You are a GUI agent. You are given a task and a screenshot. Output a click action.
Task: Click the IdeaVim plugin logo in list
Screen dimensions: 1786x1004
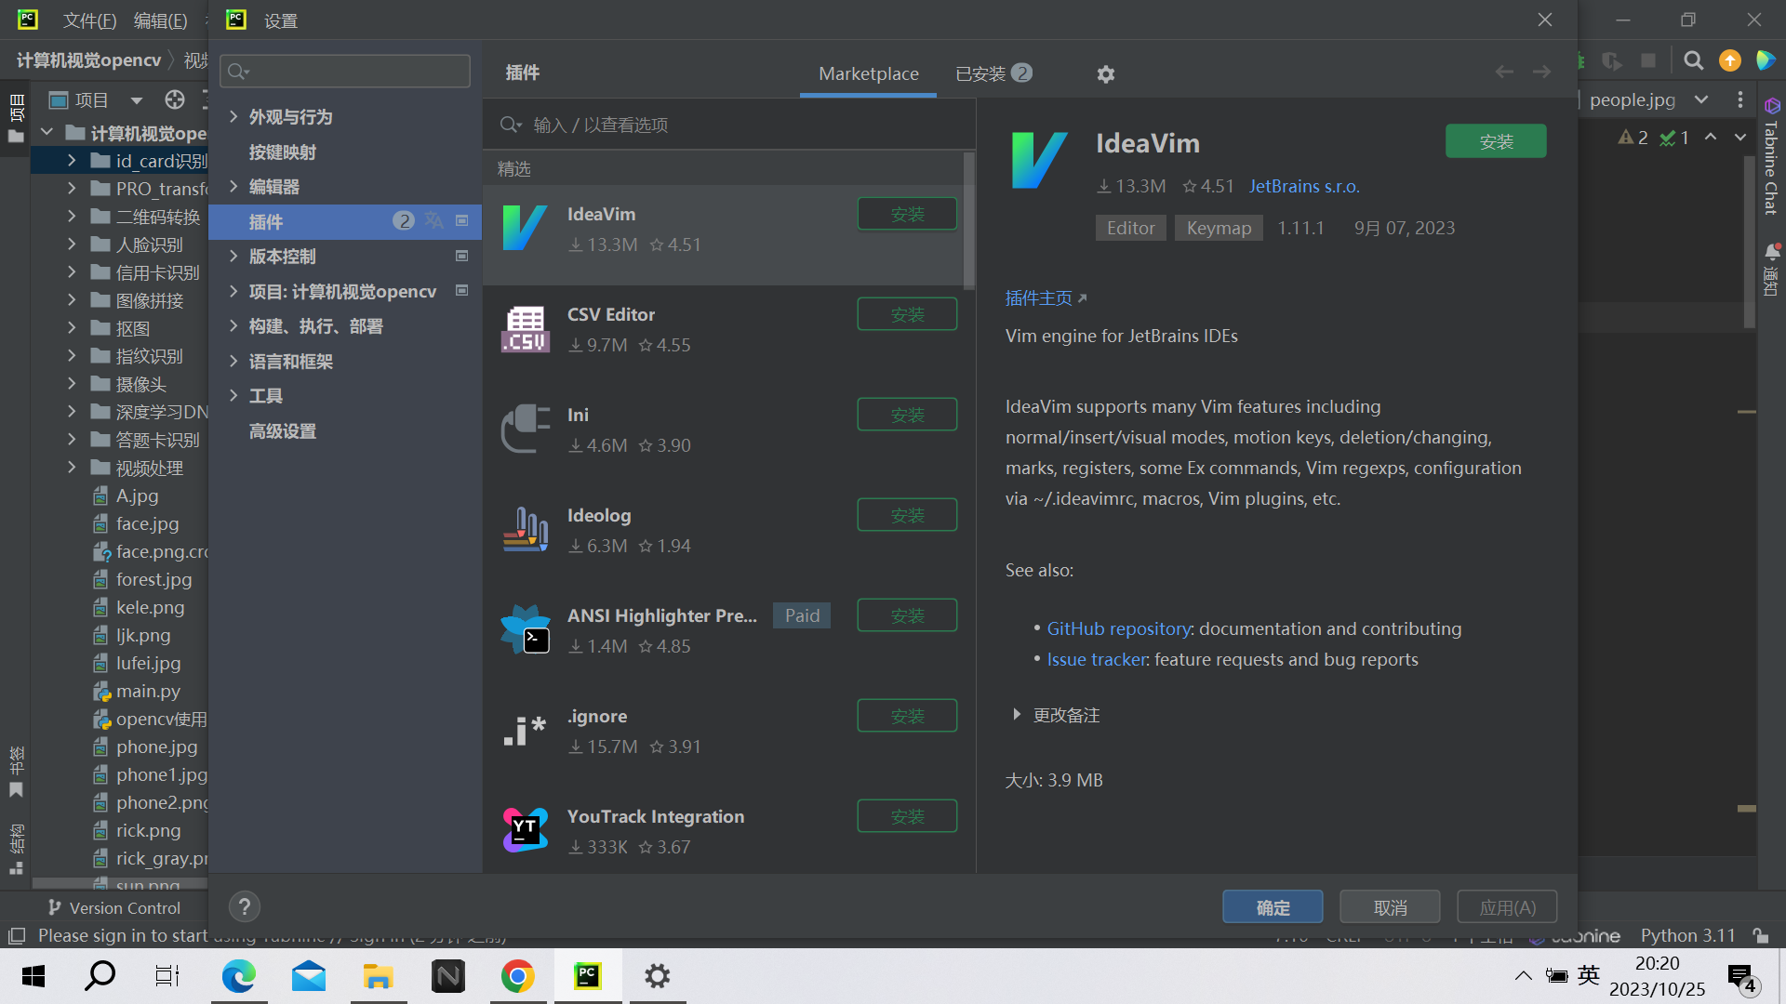pyautogui.click(x=525, y=229)
